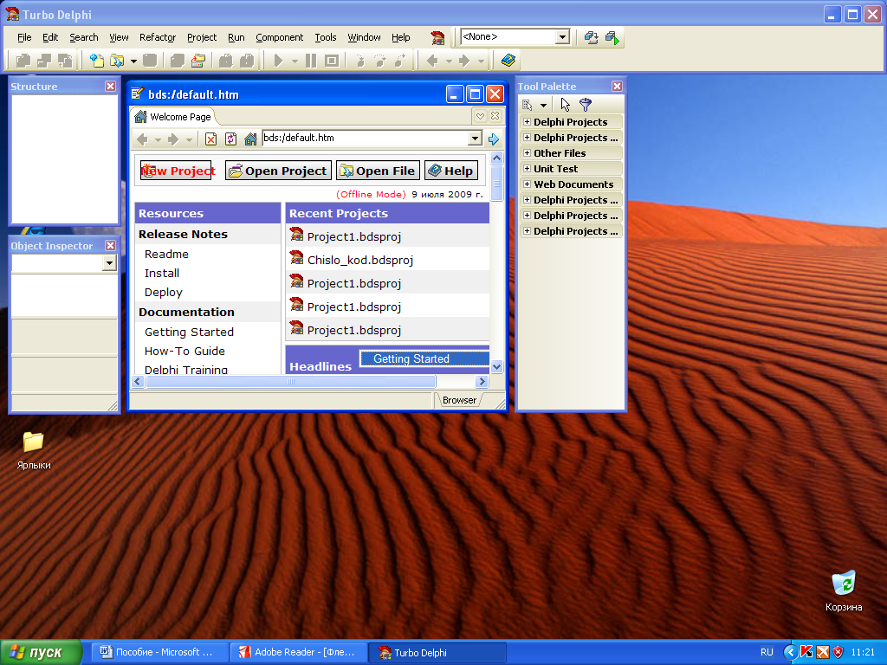Open the Refactor menu
This screenshot has height=665, width=887.
tap(158, 37)
